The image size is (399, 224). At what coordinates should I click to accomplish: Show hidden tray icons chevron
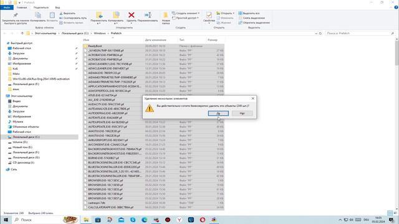(340, 220)
